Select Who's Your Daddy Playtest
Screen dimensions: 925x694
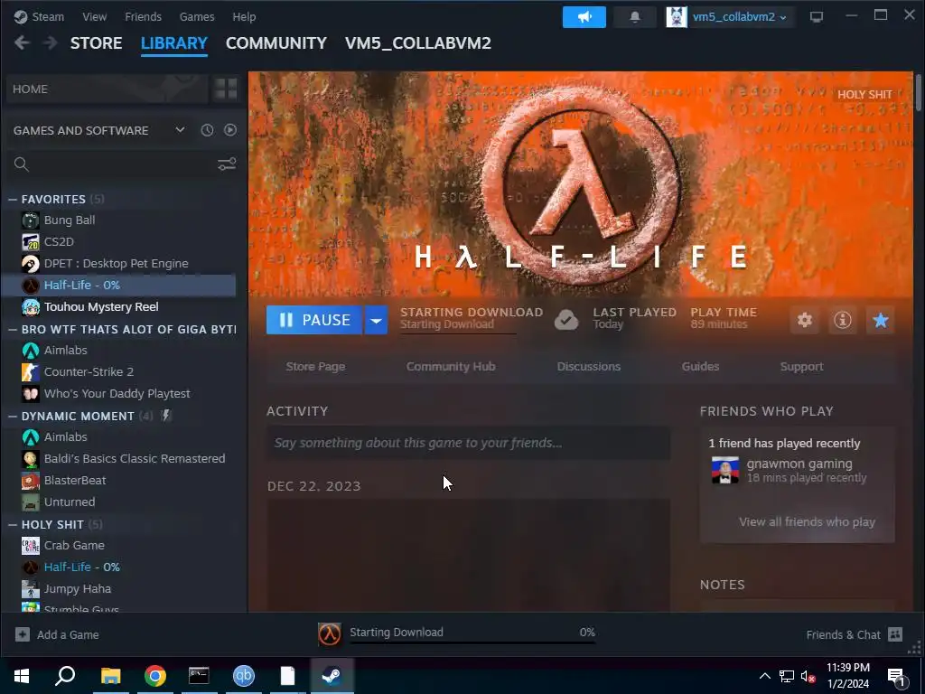[118, 394]
